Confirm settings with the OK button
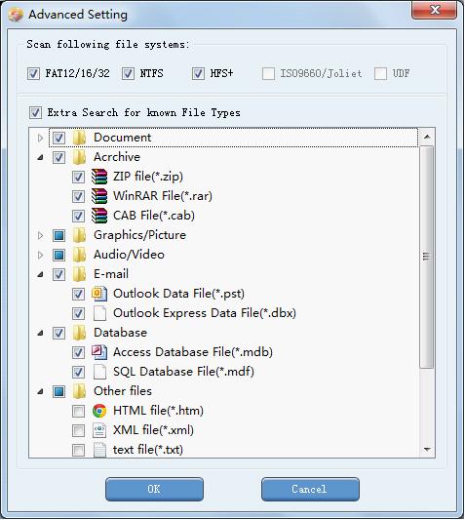This screenshot has width=465, height=520. [154, 490]
